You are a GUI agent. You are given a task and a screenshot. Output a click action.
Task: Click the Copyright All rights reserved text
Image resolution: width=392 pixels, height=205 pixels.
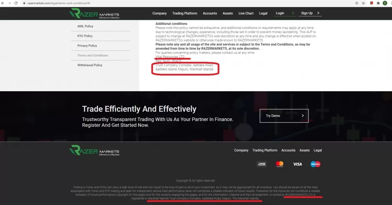click(x=195, y=181)
